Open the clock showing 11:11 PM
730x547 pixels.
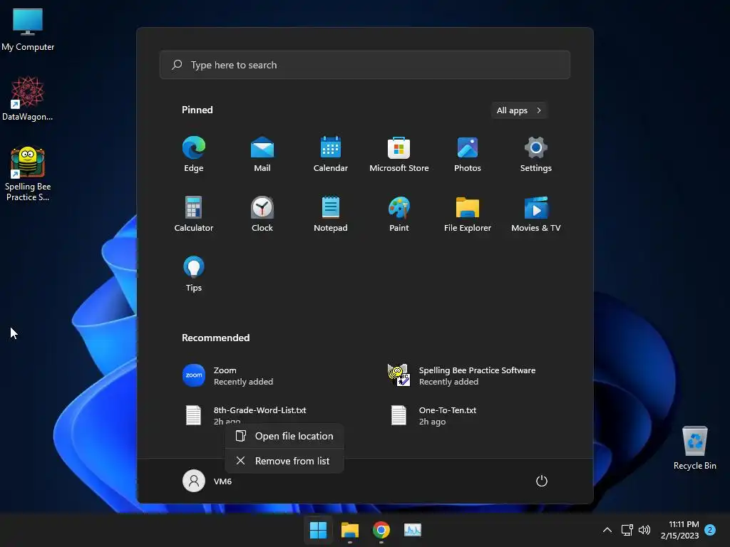[x=679, y=530]
